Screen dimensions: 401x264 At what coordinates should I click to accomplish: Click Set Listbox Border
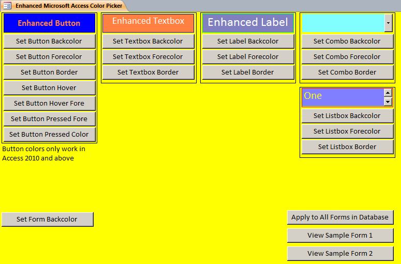pyautogui.click(x=347, y=147)
